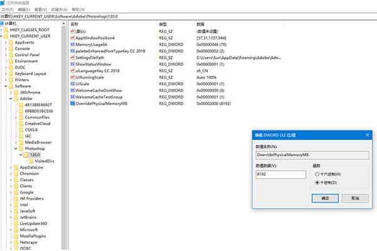Click the DWORD icon of ShowStatusWindow

pyautogui.click(x=73, y=64)
